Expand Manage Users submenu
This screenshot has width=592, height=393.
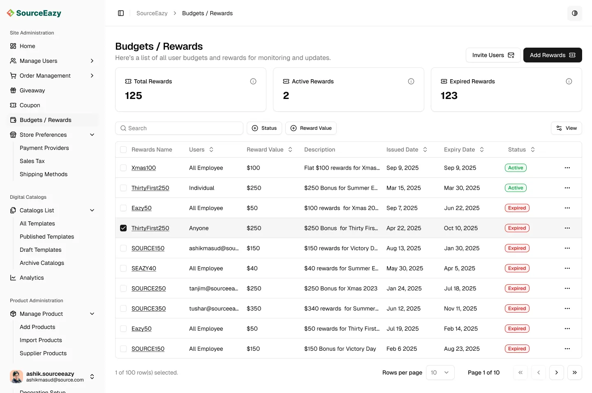pyautogui.click(x=92, y=61)
